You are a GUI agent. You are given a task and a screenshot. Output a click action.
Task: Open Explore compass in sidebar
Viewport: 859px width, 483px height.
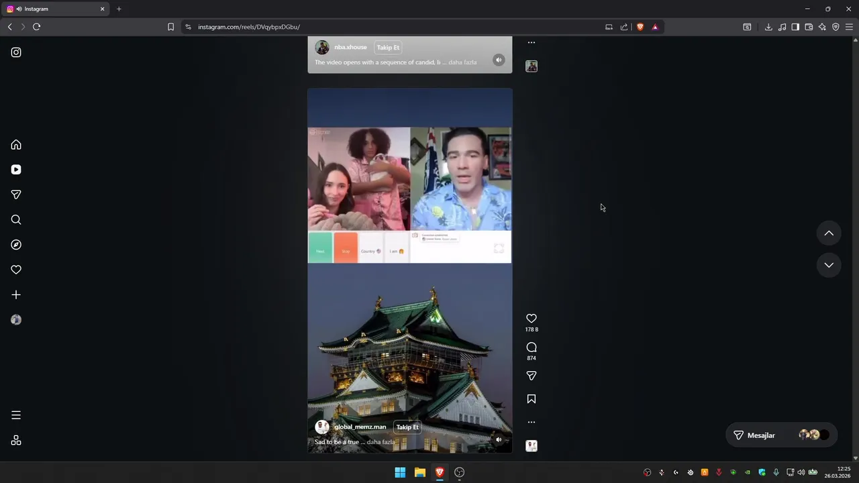16,245
